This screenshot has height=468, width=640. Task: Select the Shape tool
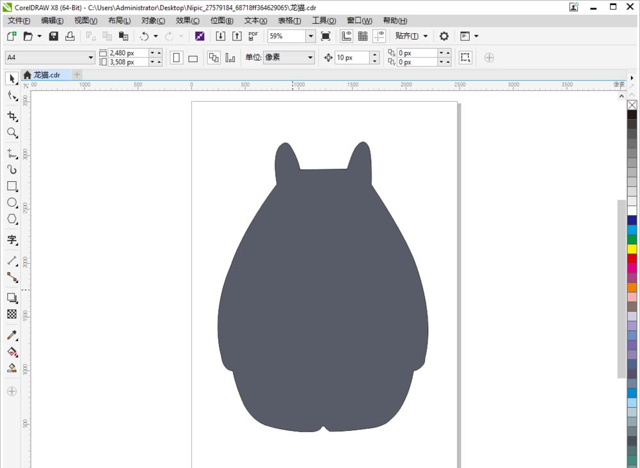[x=11, y=96]
